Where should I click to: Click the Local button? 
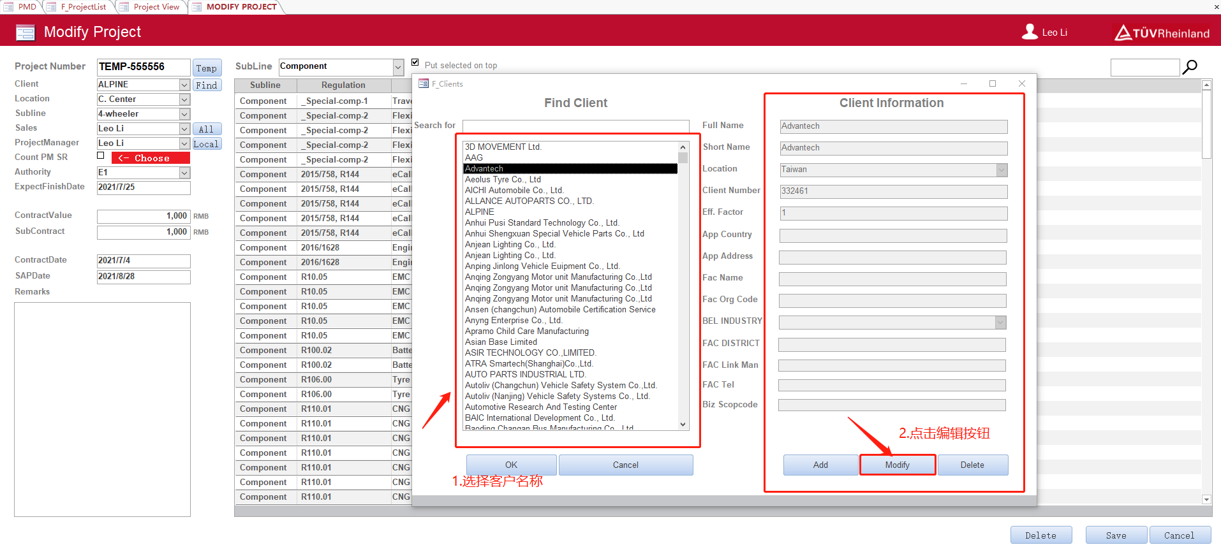207,144
